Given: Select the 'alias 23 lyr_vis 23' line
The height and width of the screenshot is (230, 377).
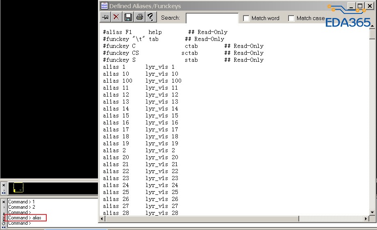Looking at the screenshot, I should 141,178.
